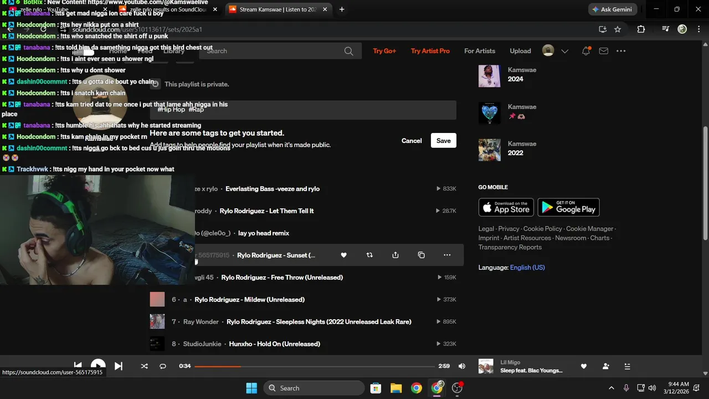Play Hunxho - Hold On (Unreleased)
Image resolution: width=709 pixels, height=399 pixels.
click(275, 344)
